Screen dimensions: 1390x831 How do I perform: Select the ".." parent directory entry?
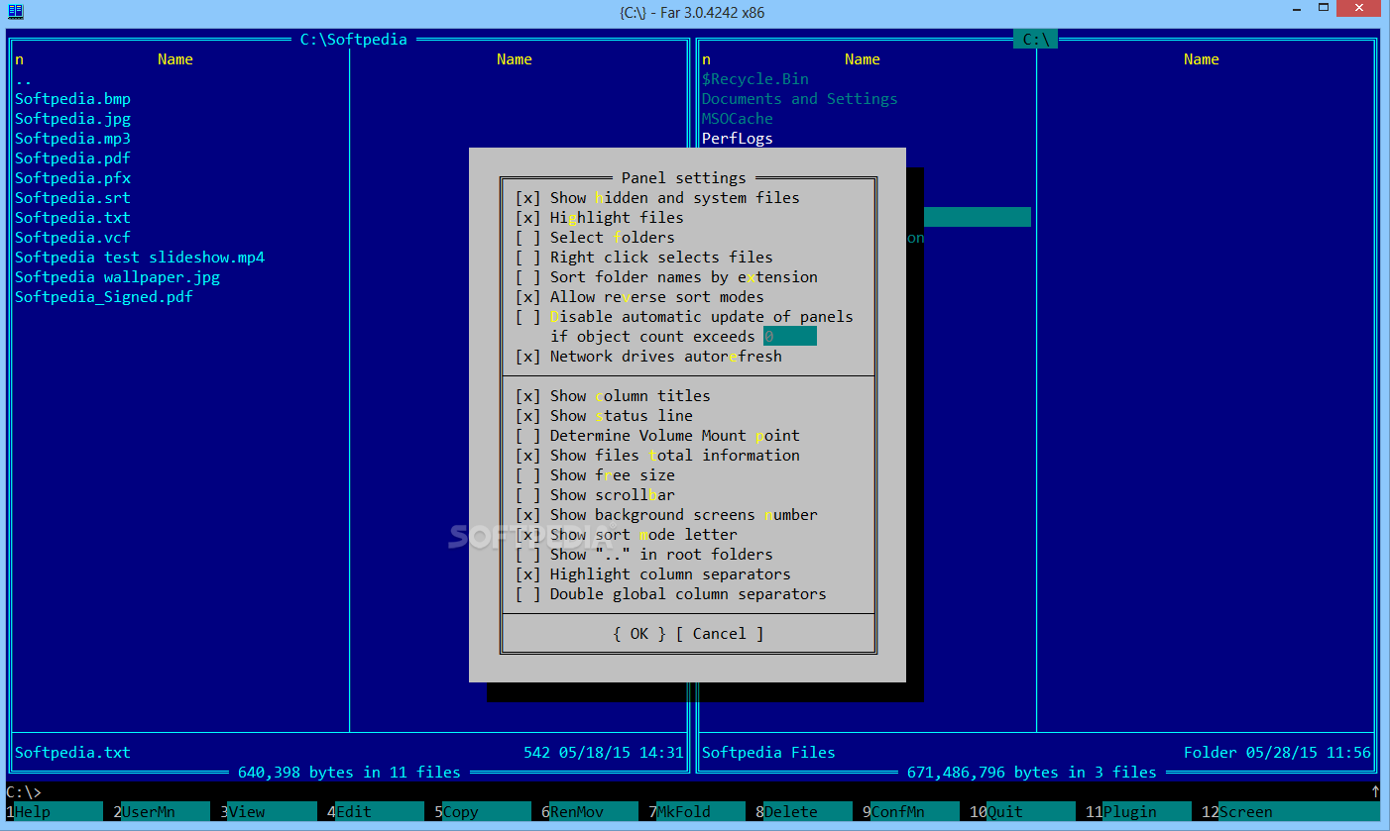(x=24, y=79)
